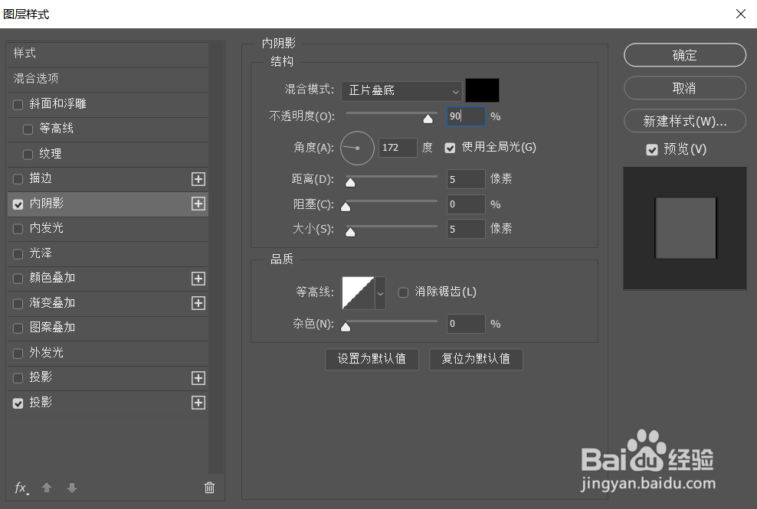
Task: Enable the 外发光 checkbox
Action: point(18,353)
